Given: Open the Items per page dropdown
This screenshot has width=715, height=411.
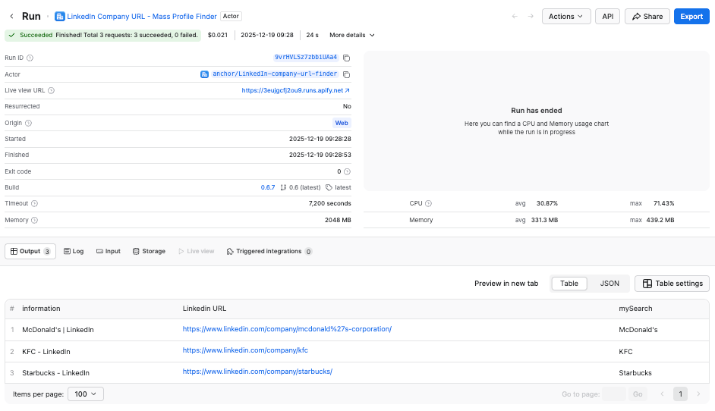Looking at the screenshot, I should coord(86,394).
